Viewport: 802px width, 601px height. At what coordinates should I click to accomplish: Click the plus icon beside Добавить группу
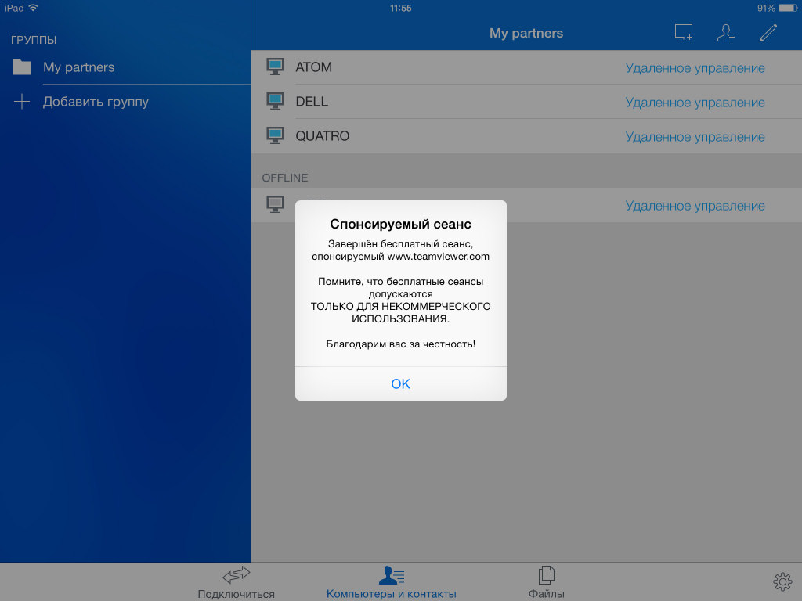pyautogui.click(x=22, y=102)
